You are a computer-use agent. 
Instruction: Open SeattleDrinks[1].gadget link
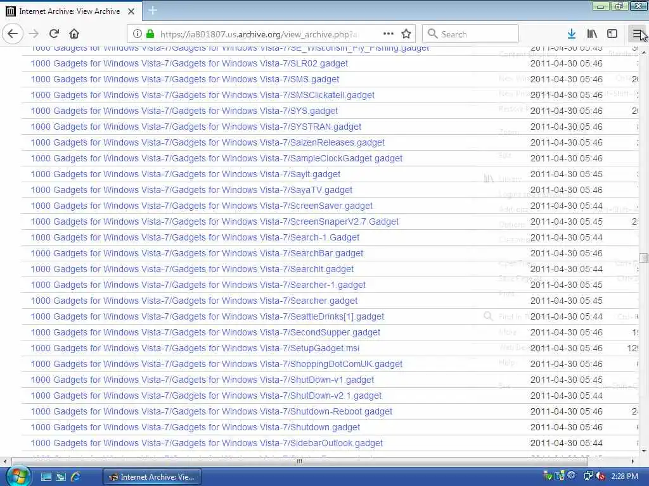tap(207, 316)
